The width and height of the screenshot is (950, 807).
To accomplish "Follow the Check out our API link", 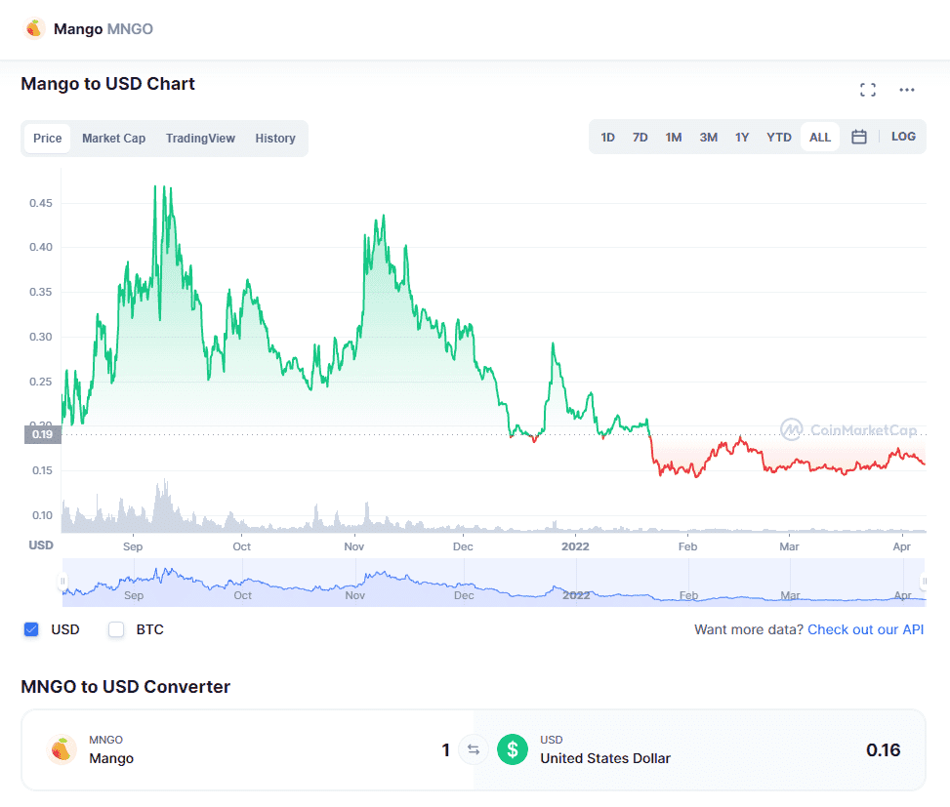I will pyautogui.click(x=865, y=629).
